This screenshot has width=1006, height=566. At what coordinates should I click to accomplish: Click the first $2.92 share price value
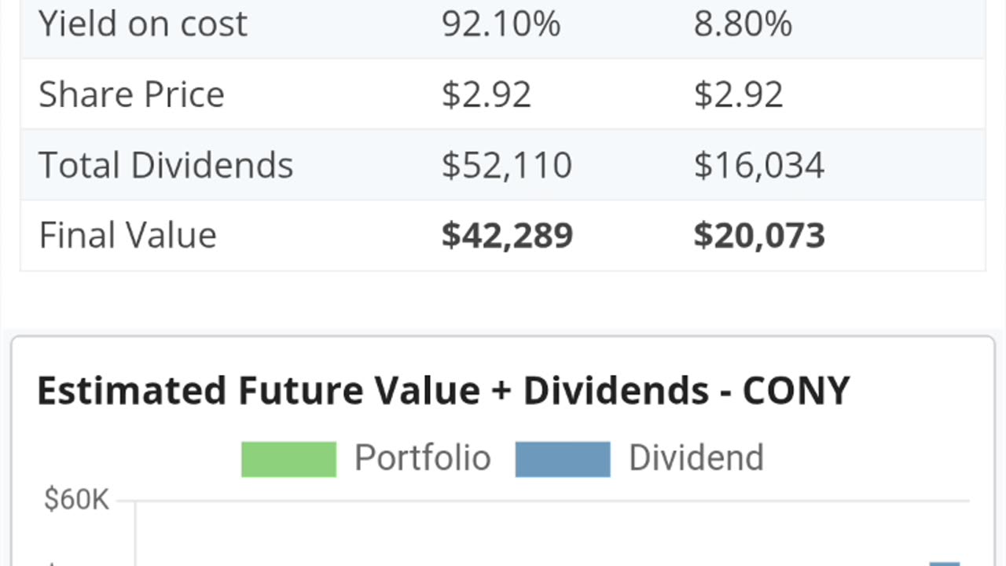pyautogui.click(x=486, y=94)
